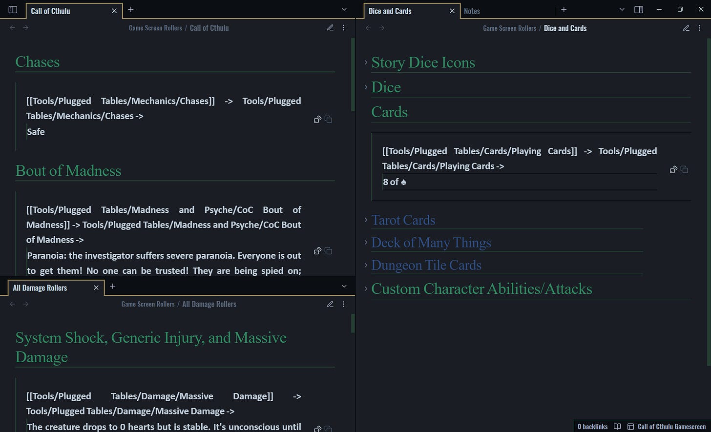
Task: Click the Bout of Madness heading
Action: (x=68, y=171)
